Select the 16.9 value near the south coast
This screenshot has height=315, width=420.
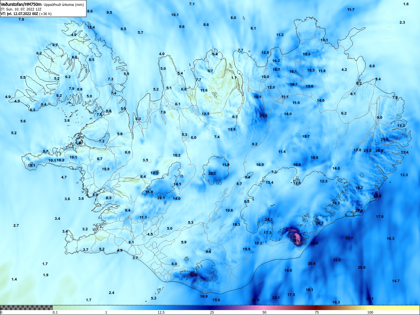tap(204, 296)
